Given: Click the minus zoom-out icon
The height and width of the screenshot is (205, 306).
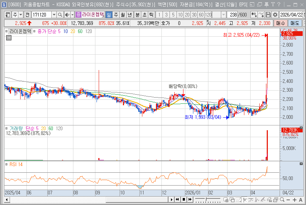Looking at the screenshot, I should click(x=288, y=200).
